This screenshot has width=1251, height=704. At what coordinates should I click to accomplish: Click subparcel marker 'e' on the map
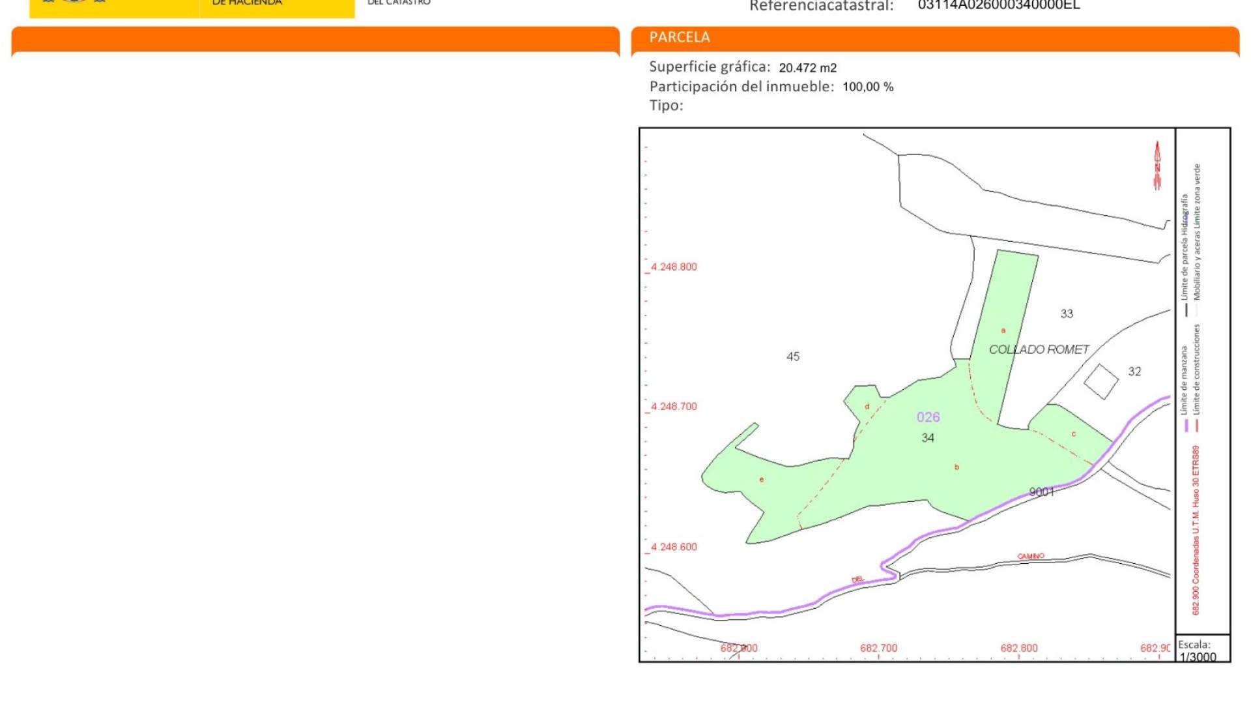(761, 480)
